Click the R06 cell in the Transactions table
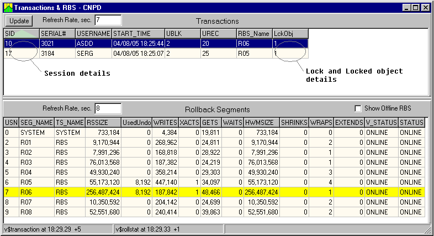The width and height of the screenshot is (434, 236). coord(255,44)
